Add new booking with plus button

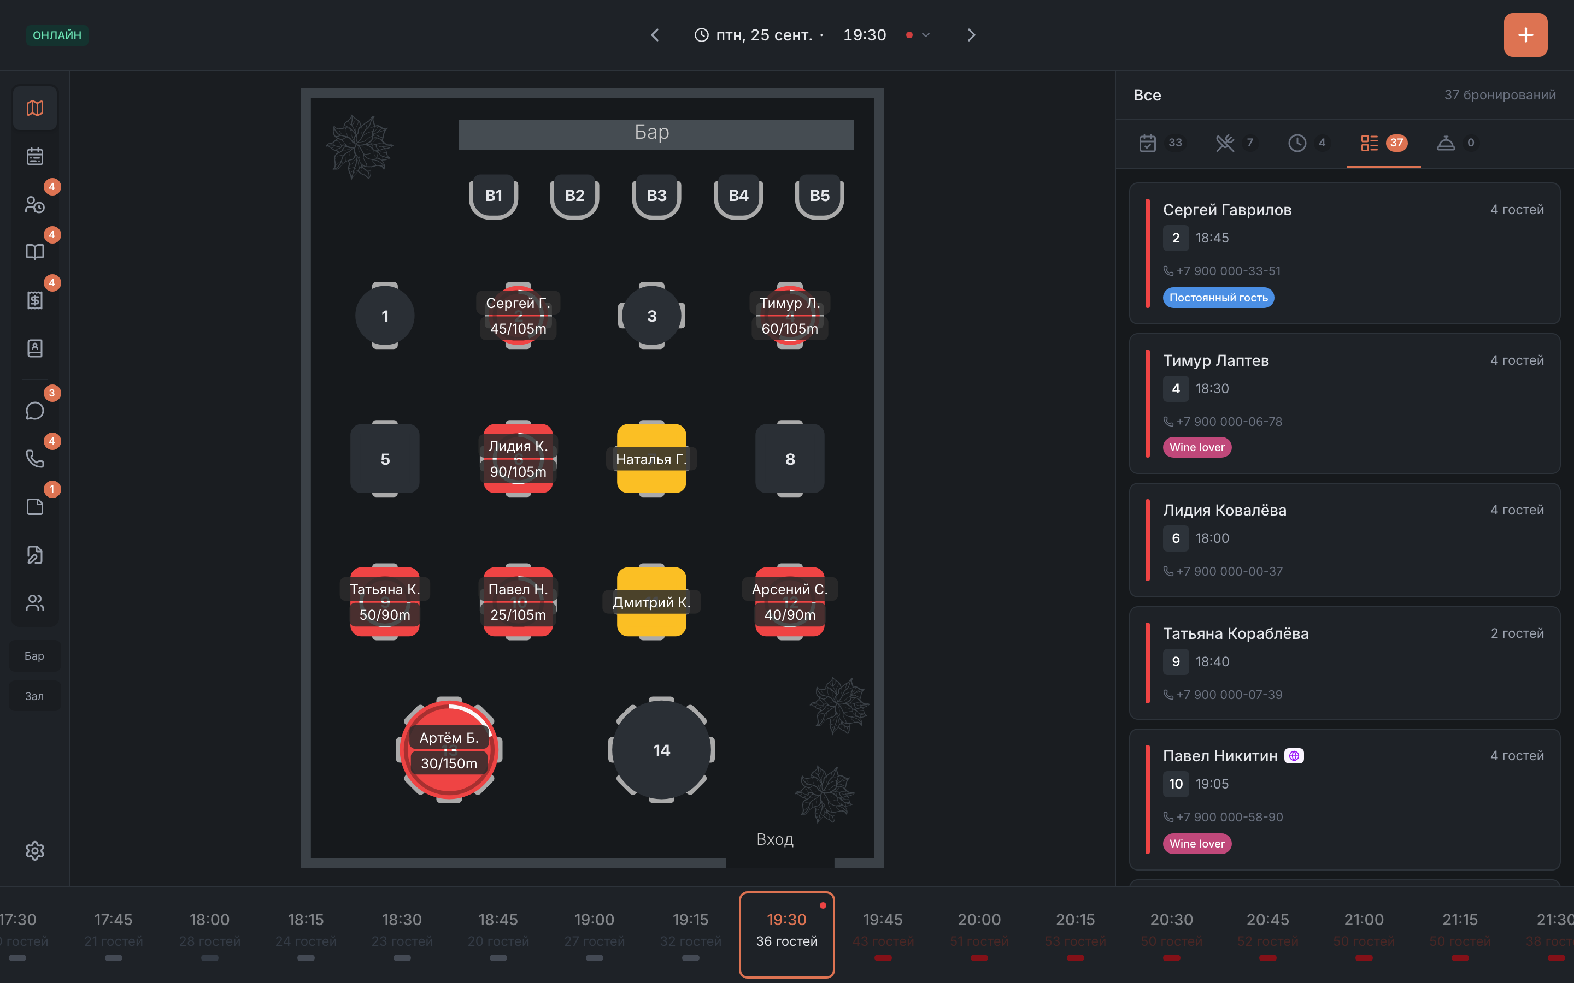pyautogui.click(x=1525, y=35)
